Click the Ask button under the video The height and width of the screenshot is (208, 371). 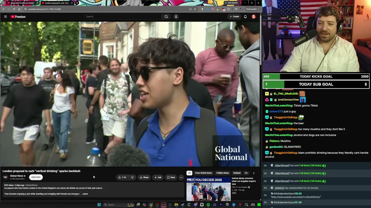(158, 177)
